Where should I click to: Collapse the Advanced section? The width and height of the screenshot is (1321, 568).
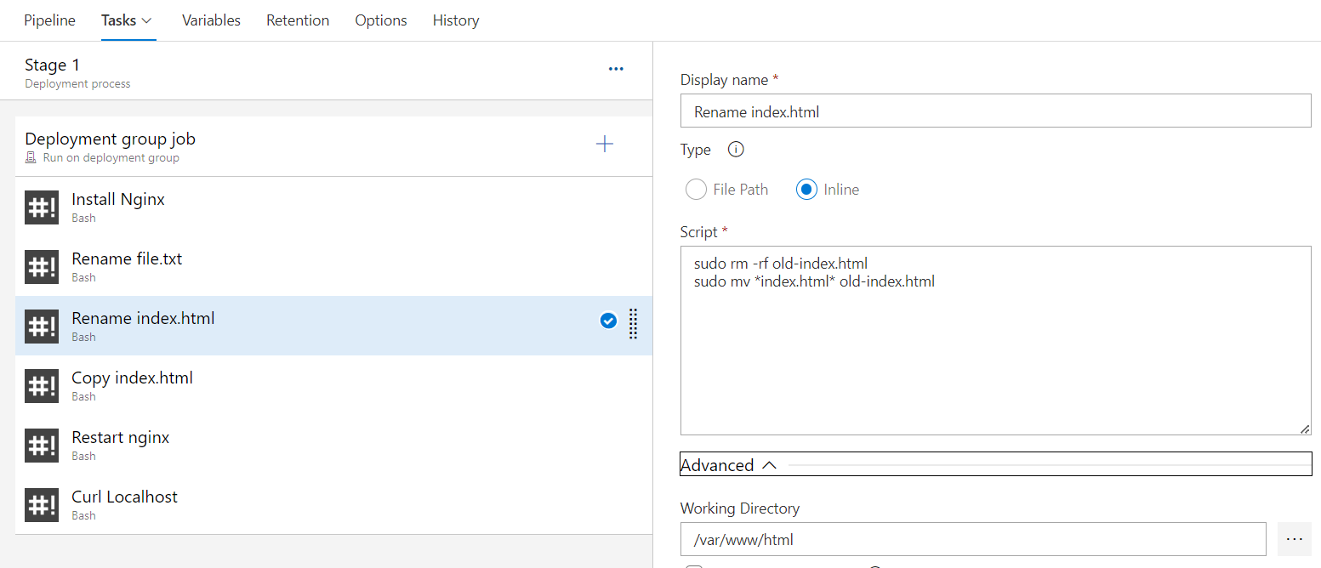(769, 465)
